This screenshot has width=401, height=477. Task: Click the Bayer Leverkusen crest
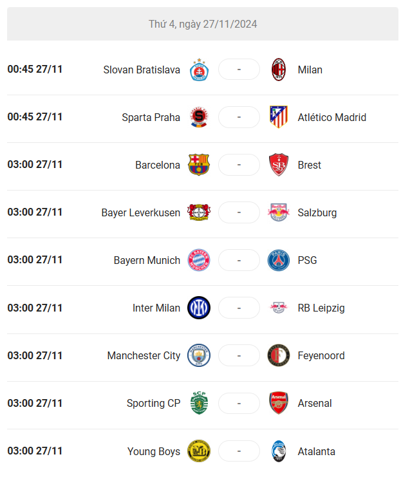pyautogui.click(x=199, y=212)
